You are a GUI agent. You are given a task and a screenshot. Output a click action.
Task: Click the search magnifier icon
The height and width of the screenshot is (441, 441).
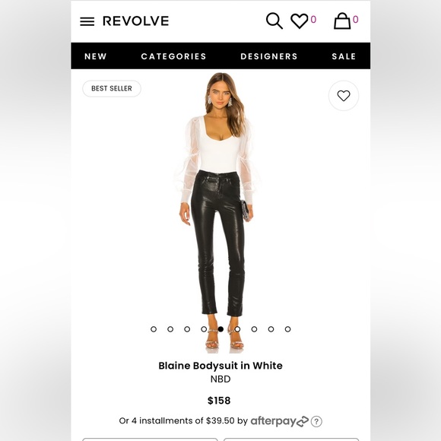click(274, 21)
